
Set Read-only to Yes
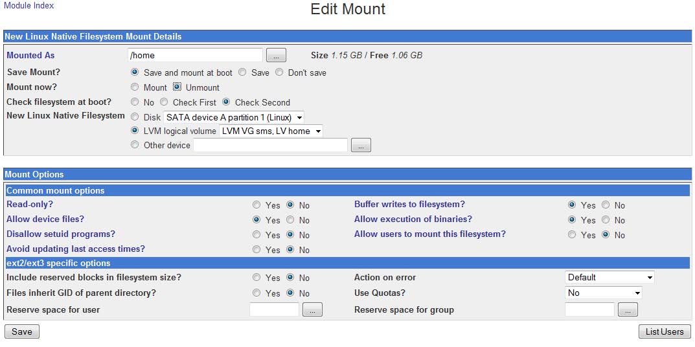click(256, 205)
